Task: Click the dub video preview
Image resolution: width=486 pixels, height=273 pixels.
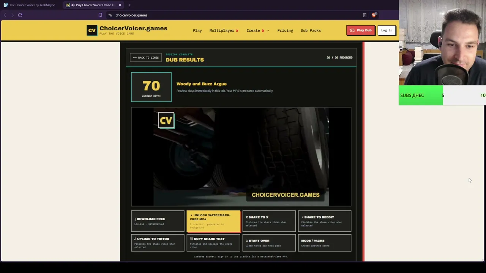Action: pos(241,157)
